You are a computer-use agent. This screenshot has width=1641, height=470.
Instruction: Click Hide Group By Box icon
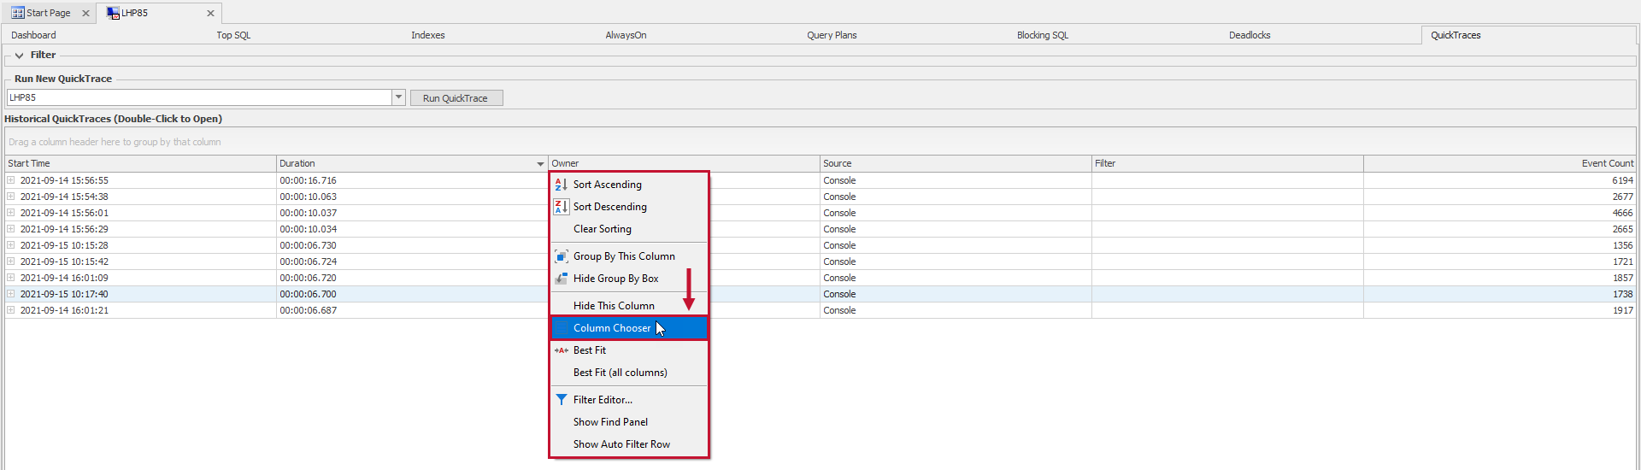coord(561,279)
